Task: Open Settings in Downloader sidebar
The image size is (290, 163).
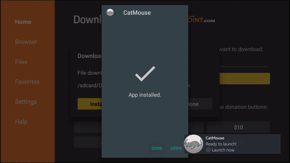Action: point(26,102)
